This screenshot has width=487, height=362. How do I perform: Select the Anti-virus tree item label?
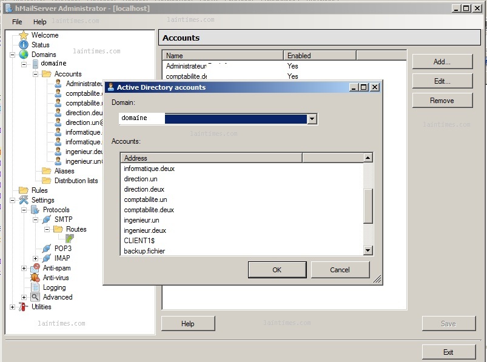pyautogui.click(x=56, y=278)
